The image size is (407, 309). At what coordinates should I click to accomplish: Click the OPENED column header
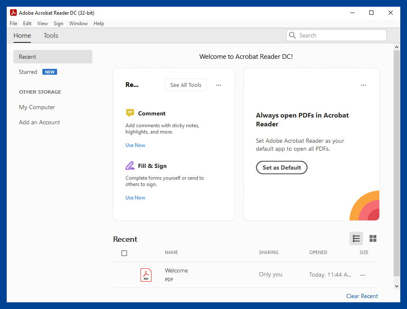pos(318,252)
